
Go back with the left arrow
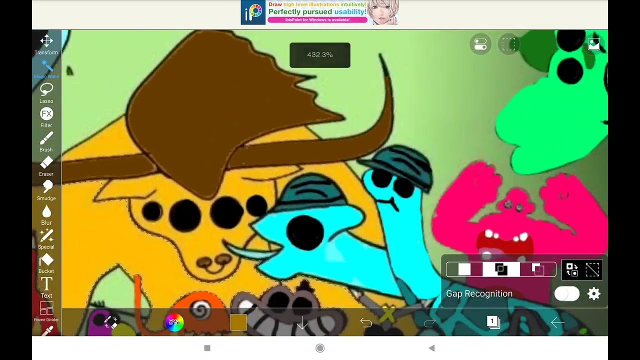point(557,323)
